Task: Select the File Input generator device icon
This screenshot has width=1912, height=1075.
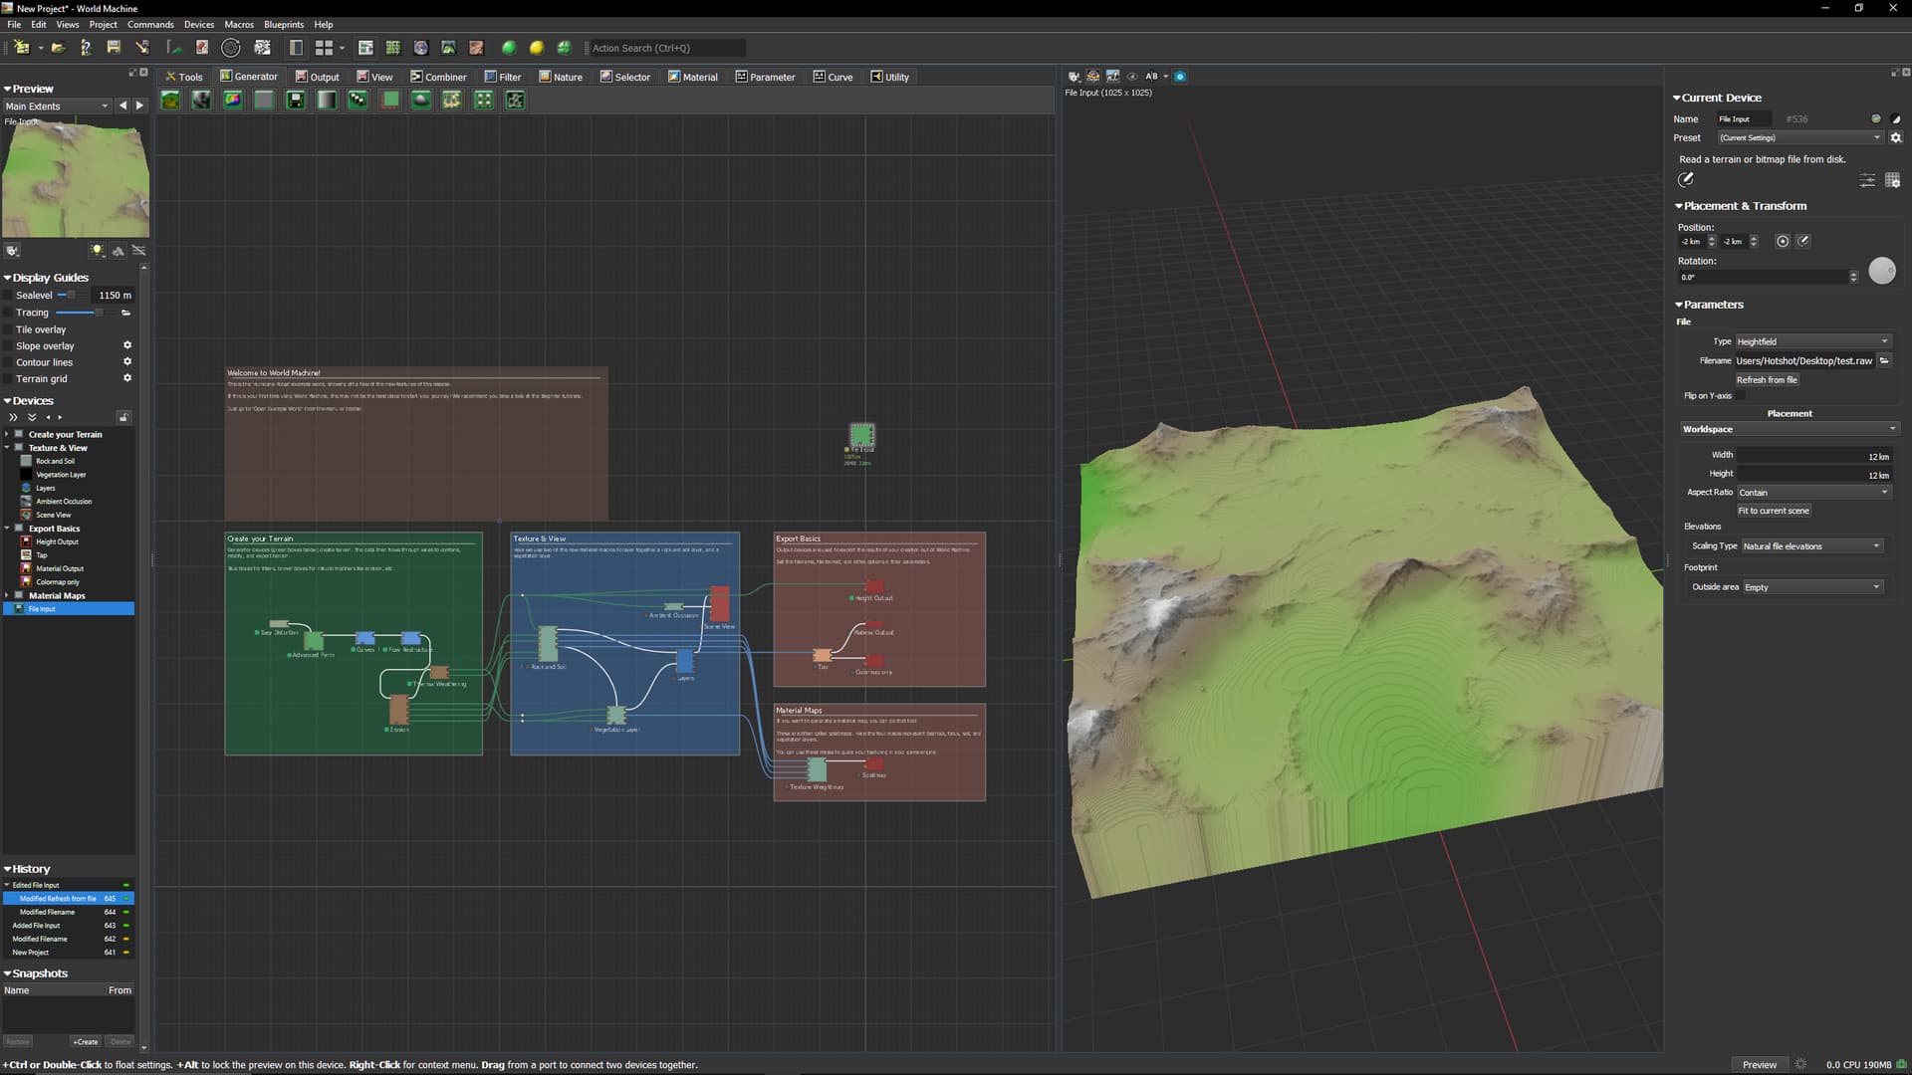Action: coord(296,101)
